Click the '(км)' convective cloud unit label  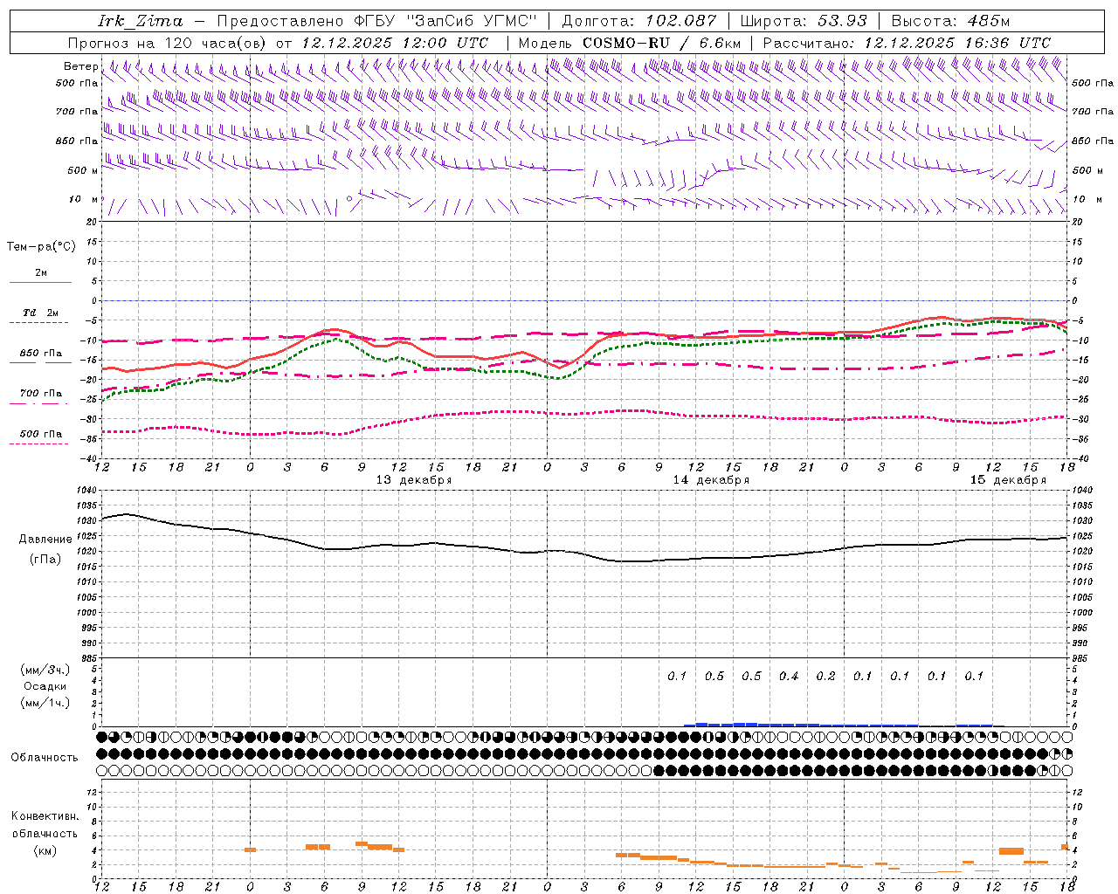point(45,850)
